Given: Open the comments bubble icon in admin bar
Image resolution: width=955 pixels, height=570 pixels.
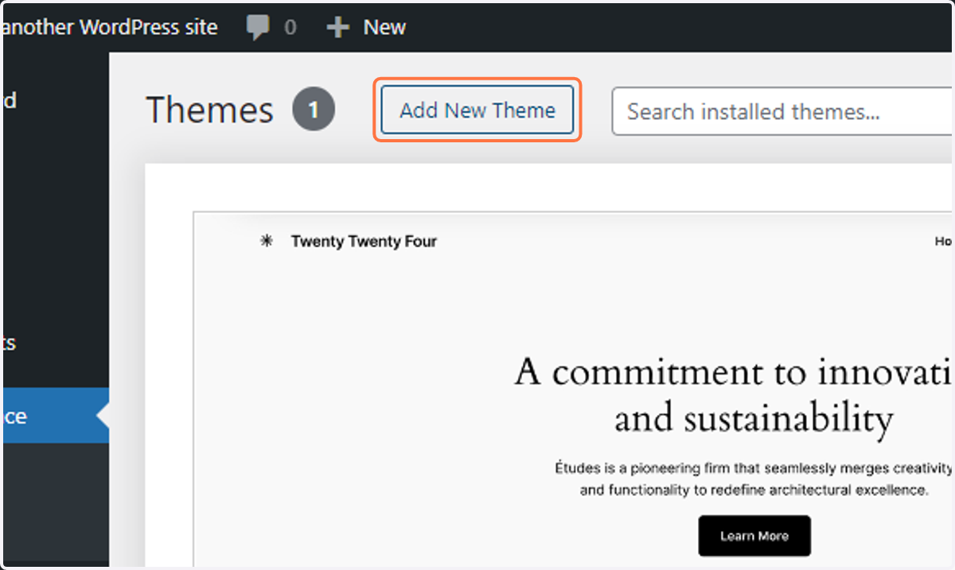Looking at the screenshot, I should pos(258,28).
